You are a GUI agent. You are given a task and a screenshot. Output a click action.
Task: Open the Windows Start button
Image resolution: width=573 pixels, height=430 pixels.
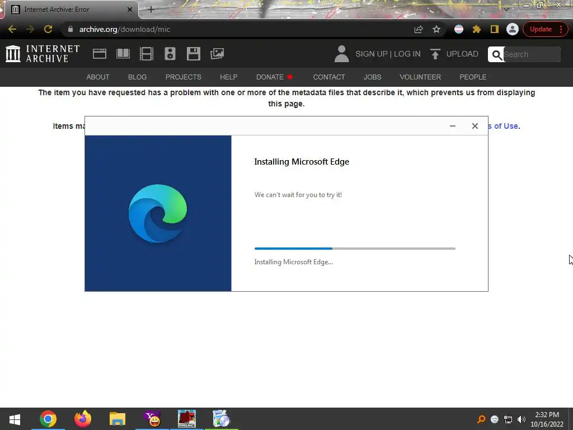click(x=15, y=419)
